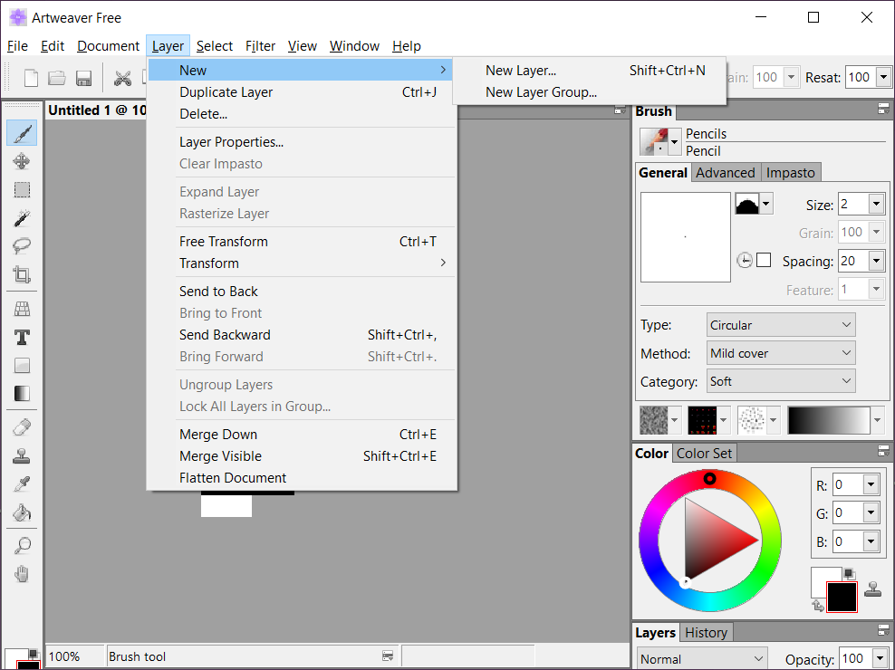This screenshot has height=670, width=895.
Task: Click the black foreground color swatch
Action: pyautogui.click(x=842, y=597)
